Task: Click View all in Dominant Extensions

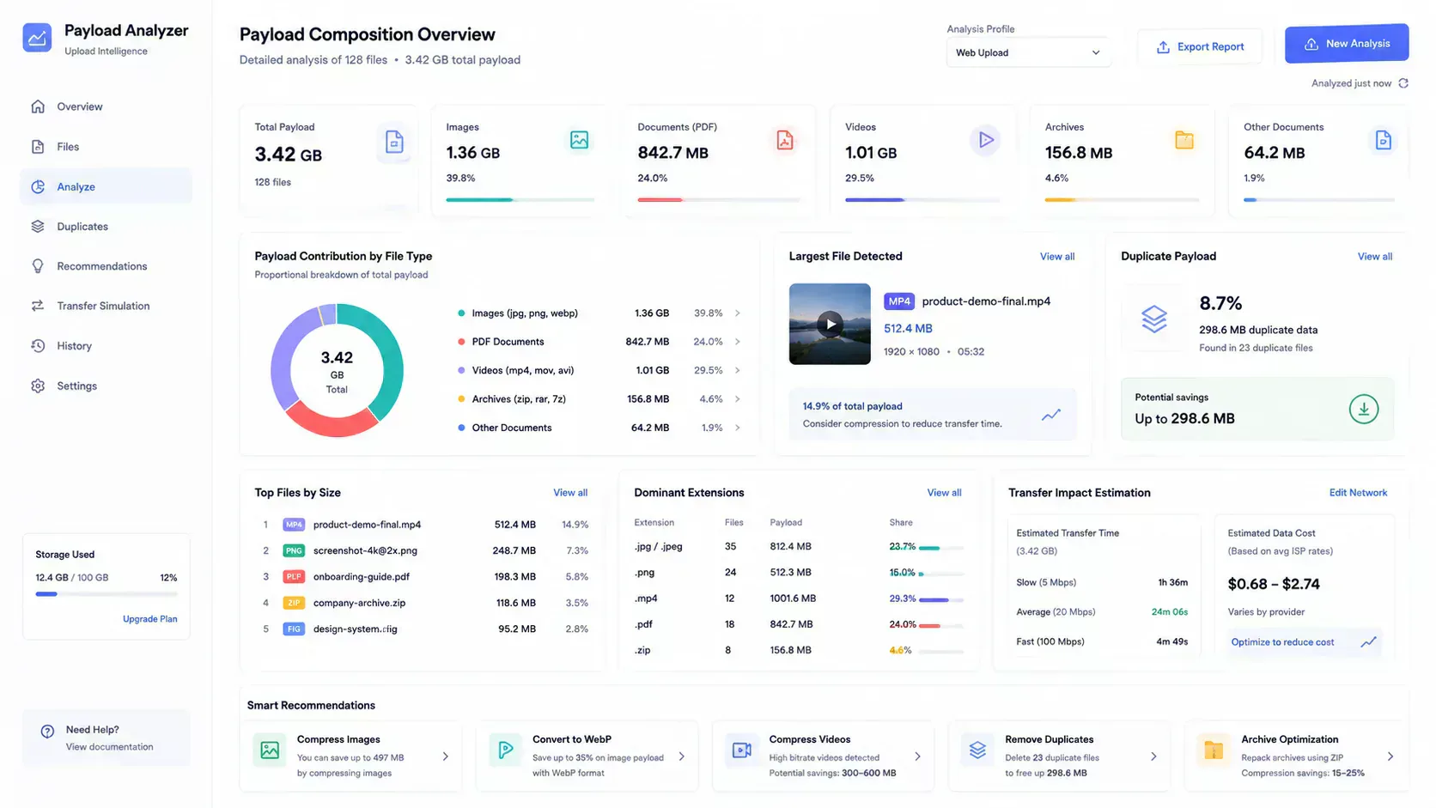Action: (944, 493)
